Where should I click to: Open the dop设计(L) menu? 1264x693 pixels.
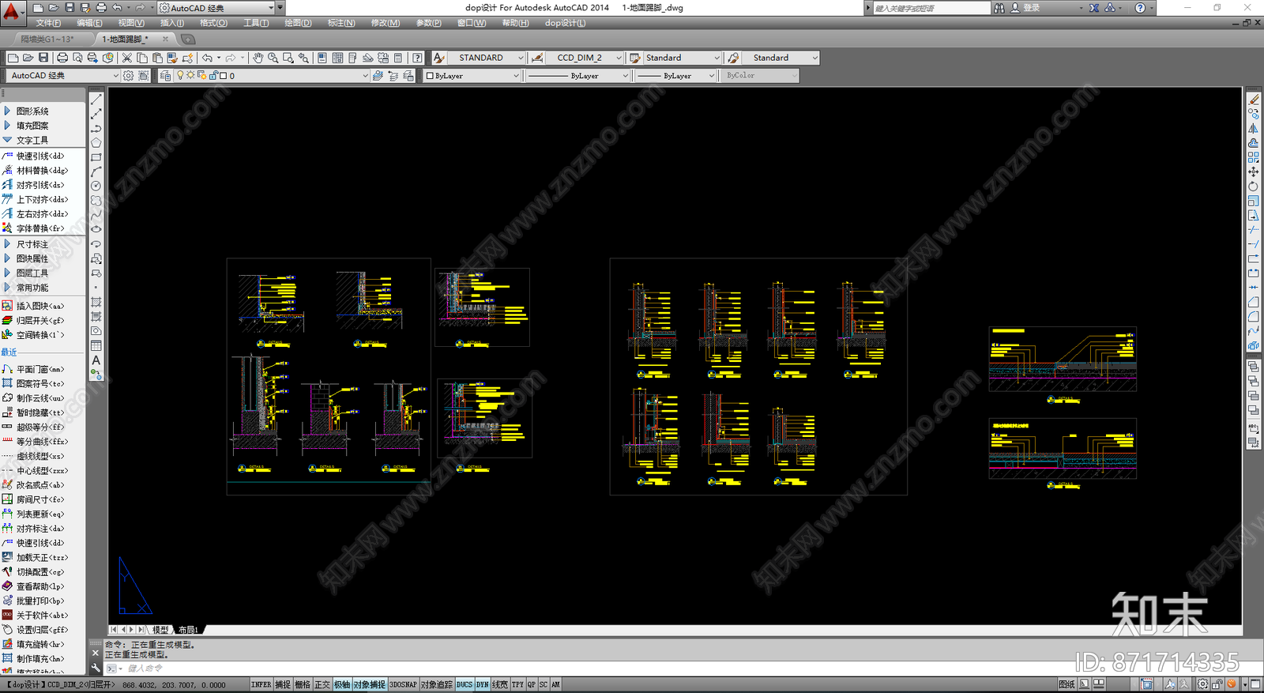[566, 23]
